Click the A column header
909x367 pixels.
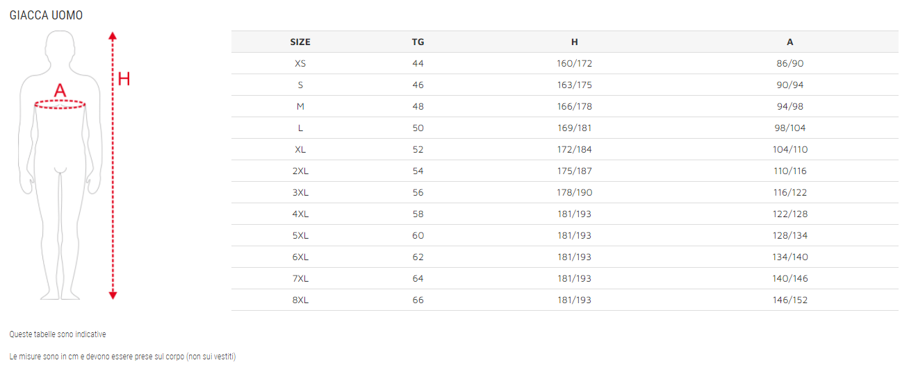pos(789,42)
